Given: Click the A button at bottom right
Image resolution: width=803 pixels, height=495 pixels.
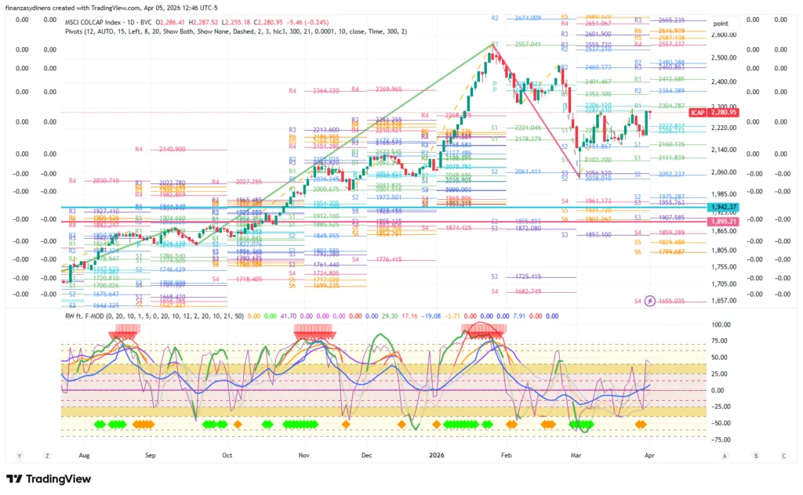Looking at the screenshot, I should (725, 455).
